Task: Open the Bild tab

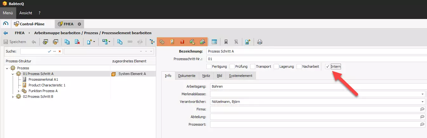Action: pyautogui.click(x=219, y=76)
